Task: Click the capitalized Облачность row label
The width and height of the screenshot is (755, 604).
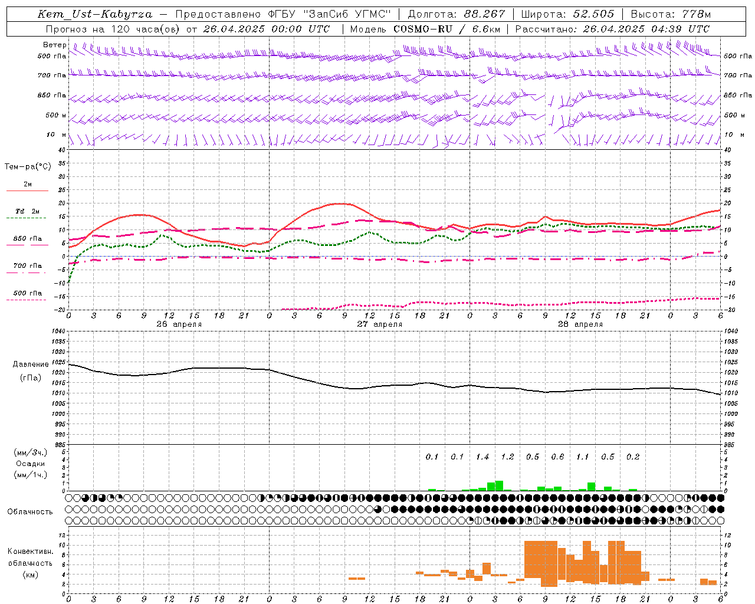Action: [30, 511]
